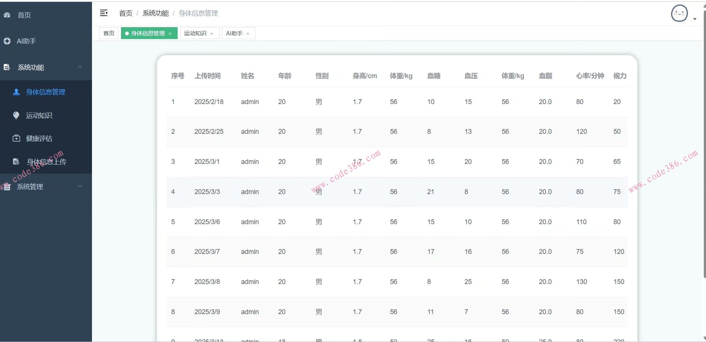Switch to the 首页 tab

[x=108, y=33]
